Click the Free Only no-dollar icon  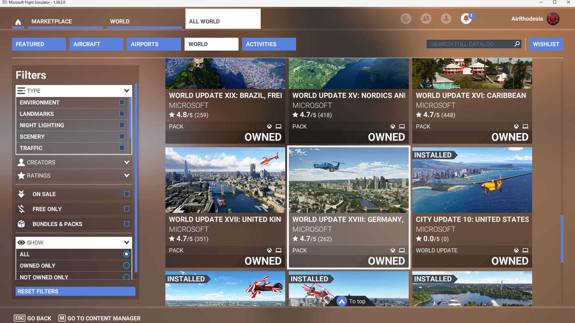click(21, 209)
